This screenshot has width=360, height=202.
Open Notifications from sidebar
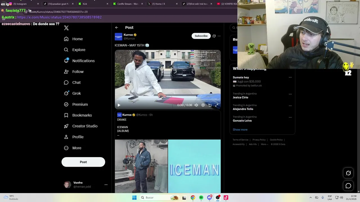(x=79, y=61)
